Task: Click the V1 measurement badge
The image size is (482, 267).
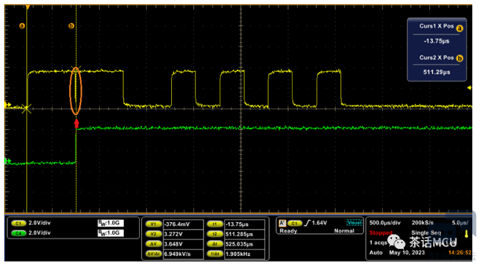Action: 153,224
